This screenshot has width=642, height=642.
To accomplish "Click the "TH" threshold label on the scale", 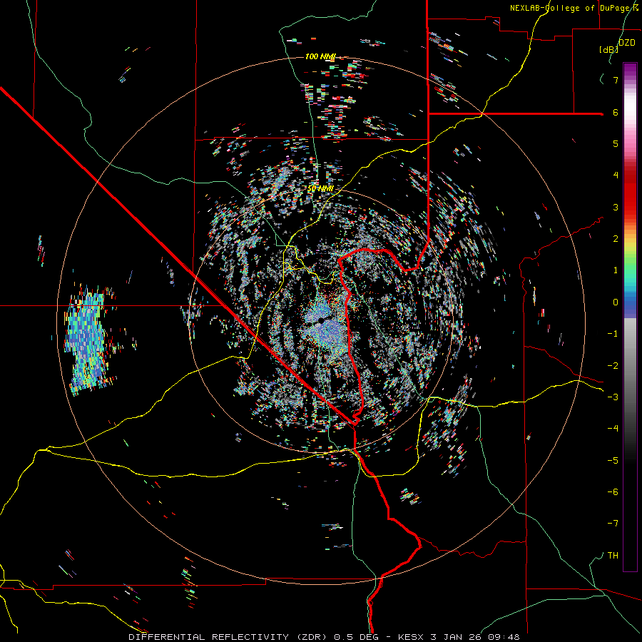I will tap(613, 555).
